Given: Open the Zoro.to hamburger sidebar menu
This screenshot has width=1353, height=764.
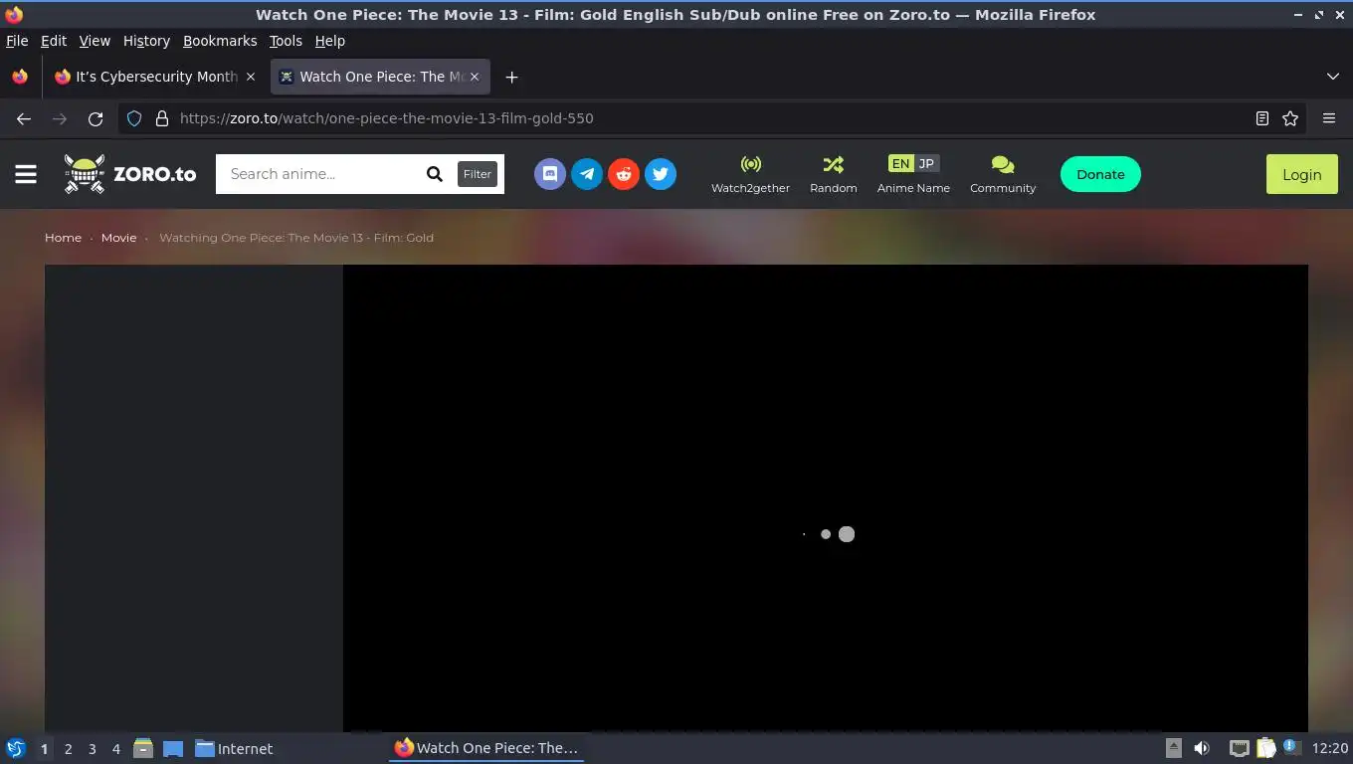Looking at the screenshot, I should (26, 174).
